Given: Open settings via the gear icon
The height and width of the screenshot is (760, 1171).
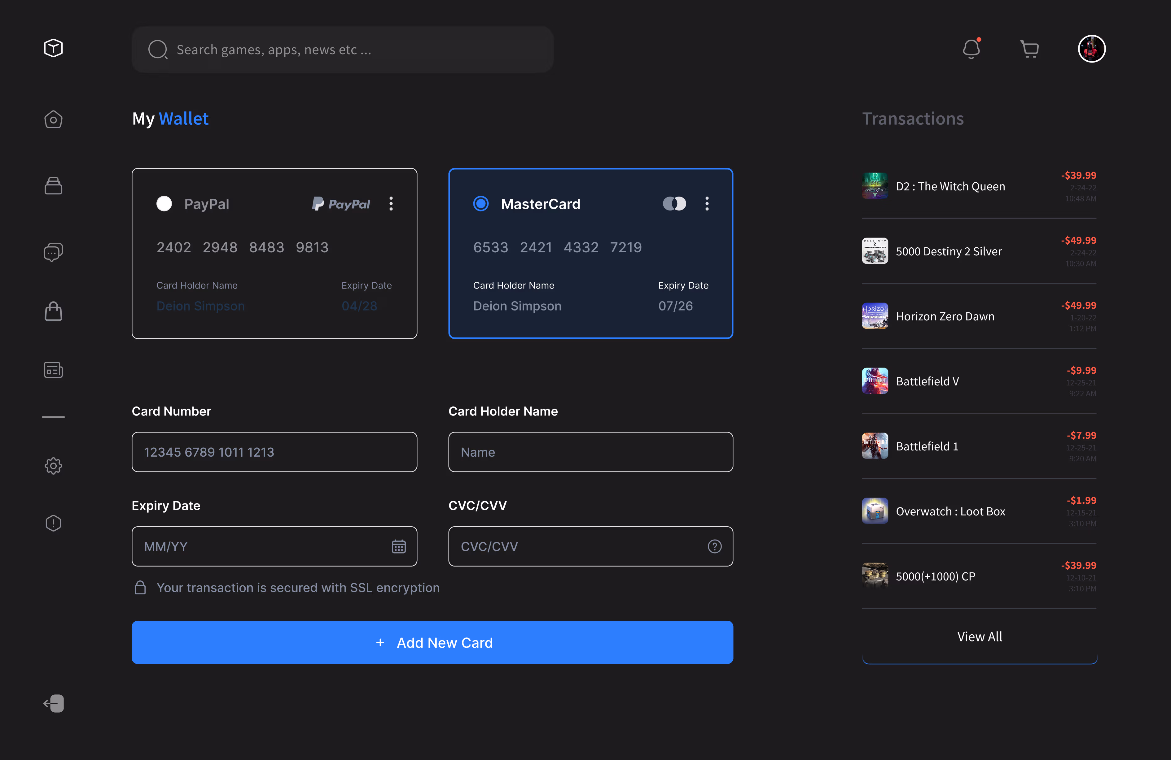Looking at the screenshot, I should 53,466.
